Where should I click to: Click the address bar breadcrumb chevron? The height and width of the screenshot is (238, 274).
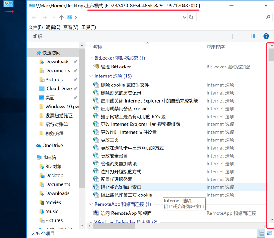[76, 17]
